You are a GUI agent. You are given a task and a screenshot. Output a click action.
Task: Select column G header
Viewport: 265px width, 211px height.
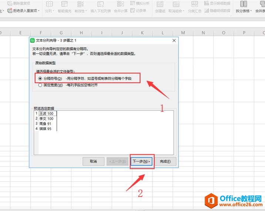point(61,33)
